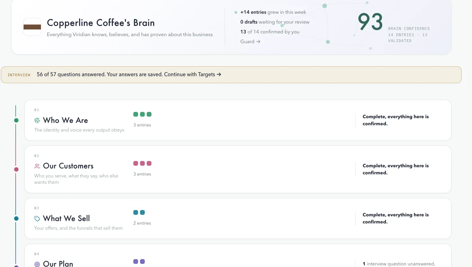
Task: Click the '+14 entries grew in this week' line
Action: 273,12
